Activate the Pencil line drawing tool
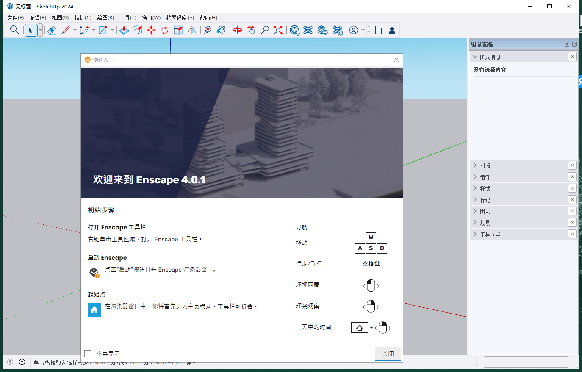Screen dimensions: 582x372 [x=66, y=30]
